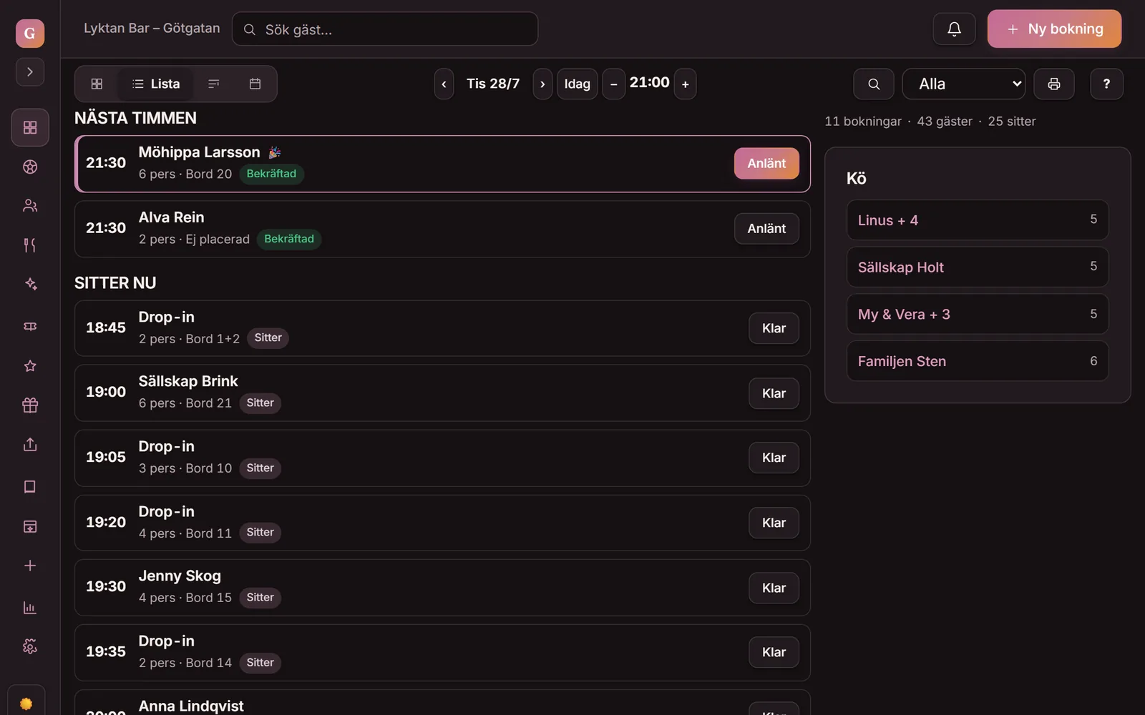Open the Sällskap Brink booking

point(442,393)
